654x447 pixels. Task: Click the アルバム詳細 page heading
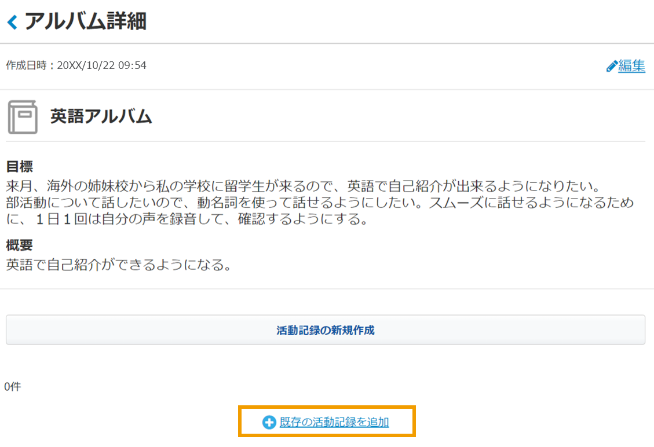(86, 21)
